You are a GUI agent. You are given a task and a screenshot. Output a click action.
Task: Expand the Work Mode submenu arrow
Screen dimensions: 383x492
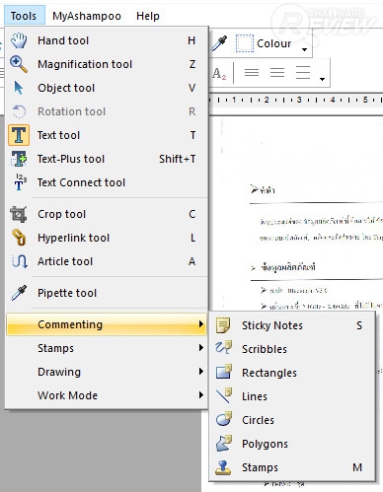201,395
